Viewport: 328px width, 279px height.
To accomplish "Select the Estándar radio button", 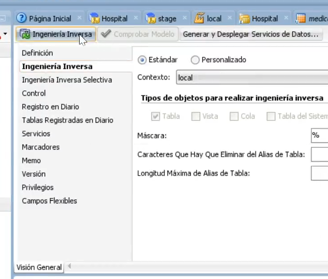I will (x=142, y=60).
